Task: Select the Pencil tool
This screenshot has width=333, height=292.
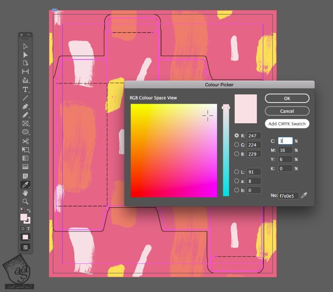Action: tap(25, 115)
